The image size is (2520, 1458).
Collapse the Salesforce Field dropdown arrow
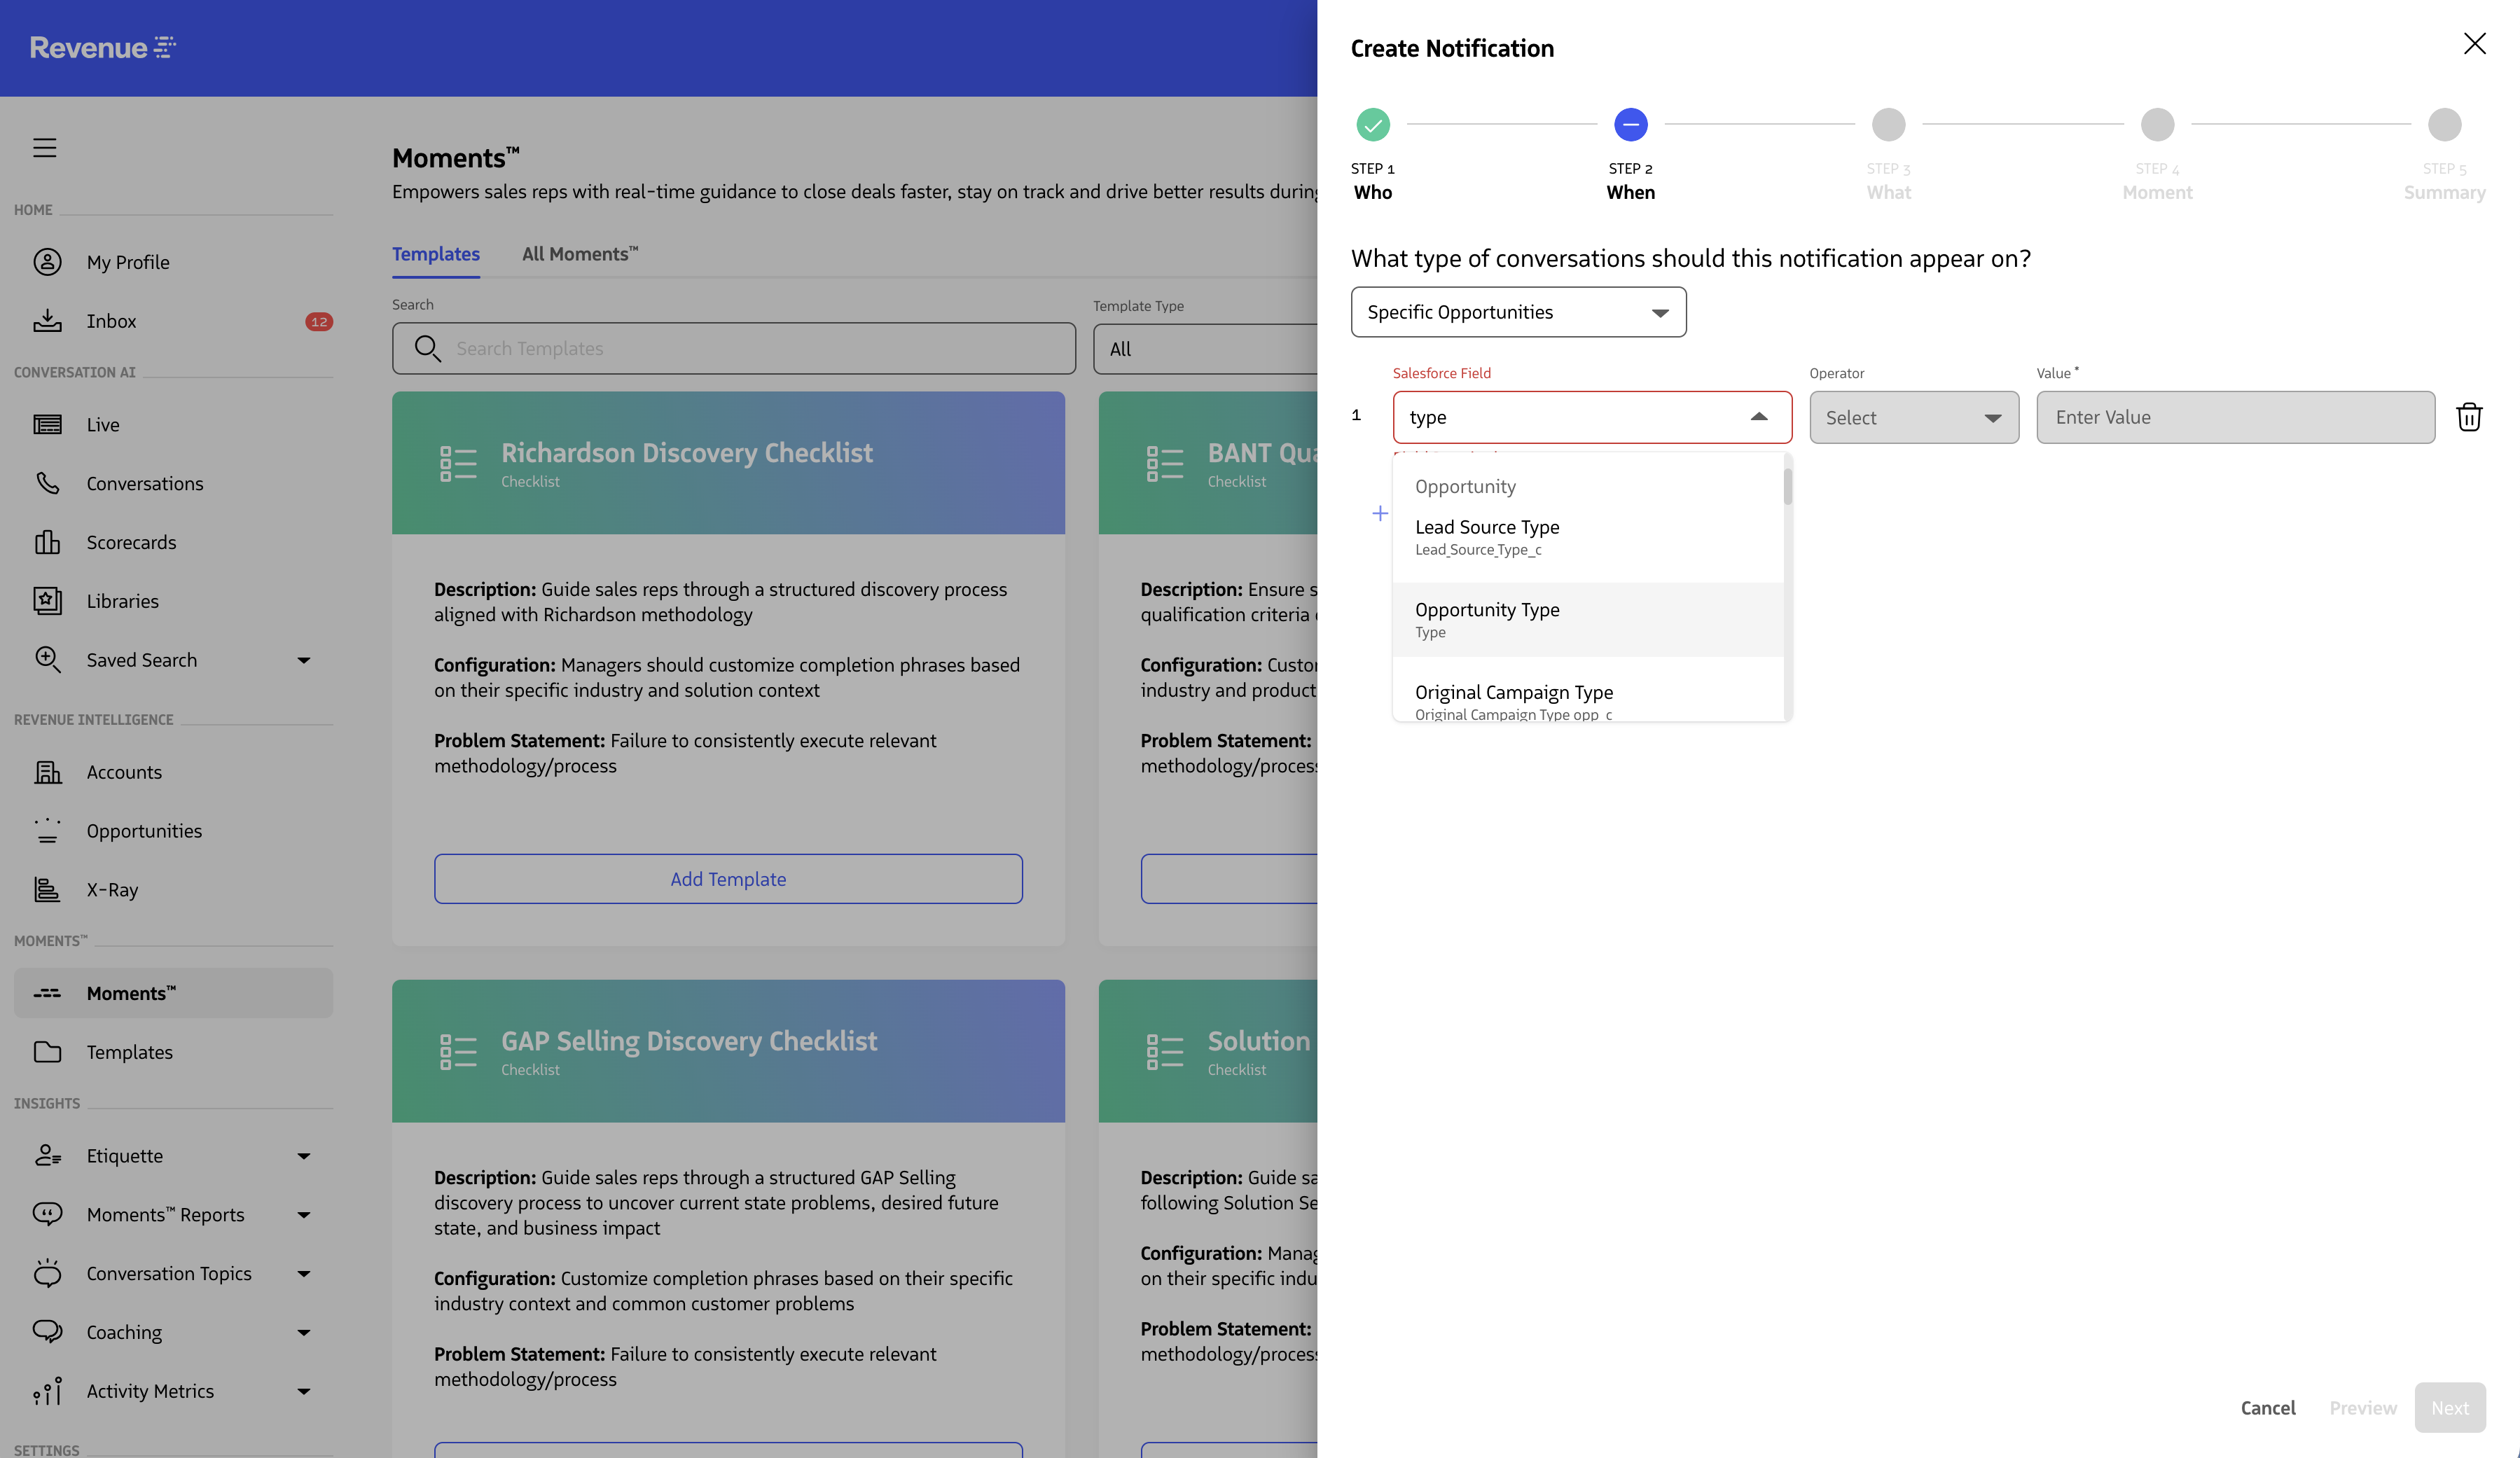point(1759,417)
